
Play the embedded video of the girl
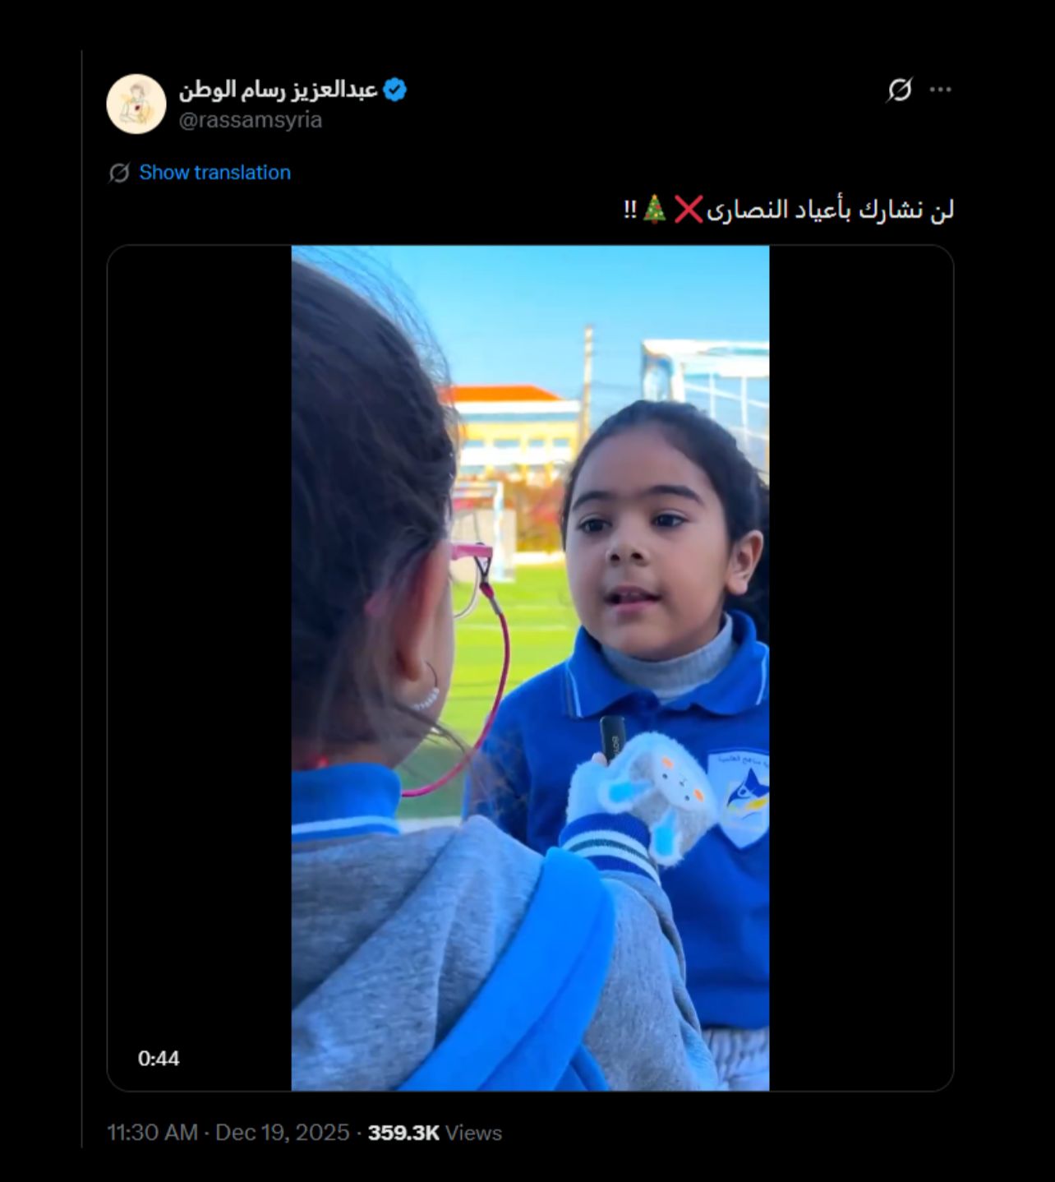[x=530, y=668]
